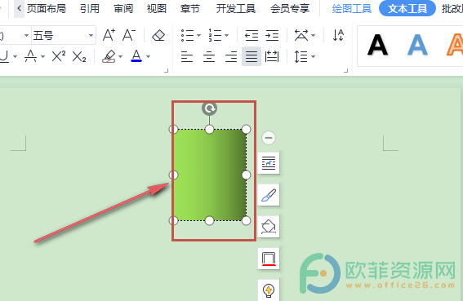The image size is (463, 301).
Task: Open highlight color dropdown arrow
Action: 121,56
